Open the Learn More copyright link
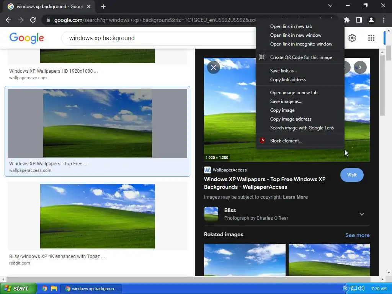Screen dimensions: 392x294 pos(295,197)
